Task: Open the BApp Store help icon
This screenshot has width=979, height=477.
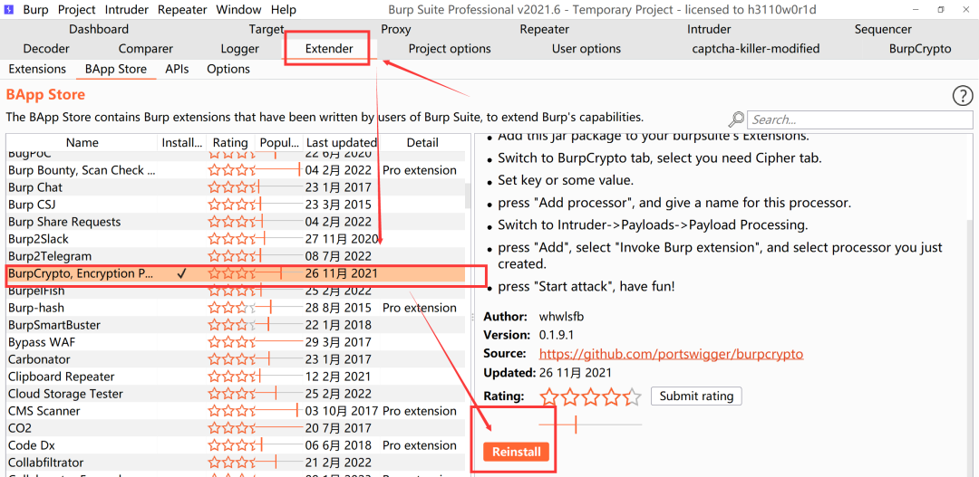Action: pyautogui.click(x=962, y=96)
